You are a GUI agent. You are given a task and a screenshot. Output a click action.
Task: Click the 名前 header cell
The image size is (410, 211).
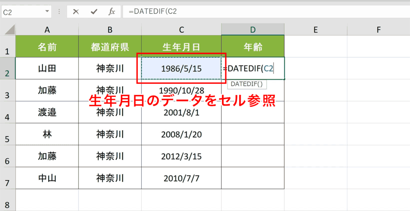[47, 46]
